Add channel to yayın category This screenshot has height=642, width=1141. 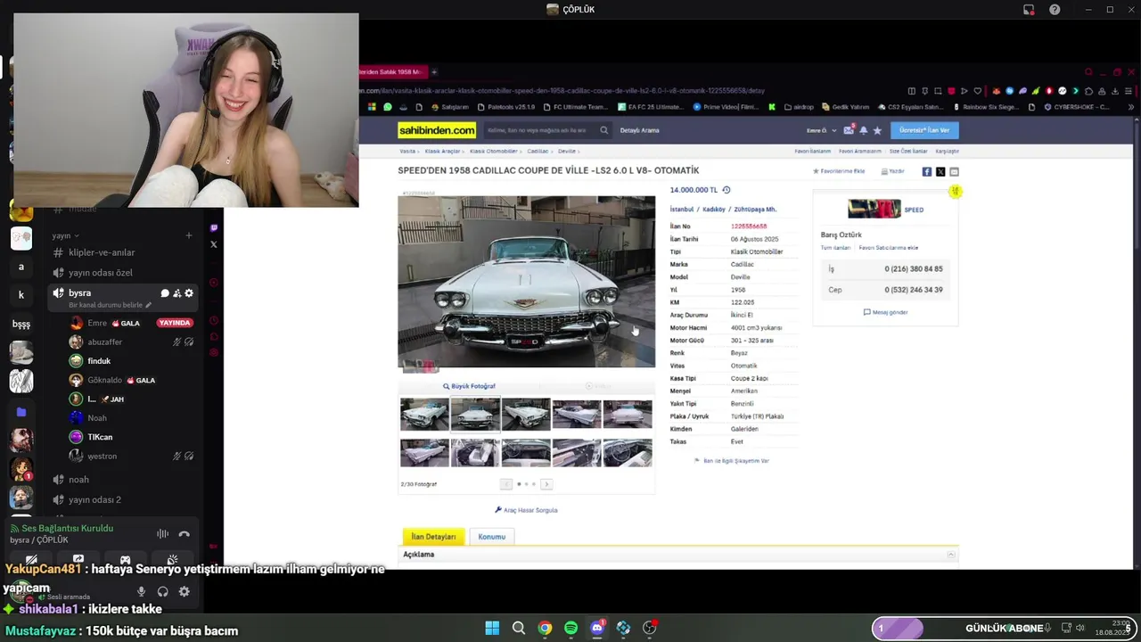[189, 235]
